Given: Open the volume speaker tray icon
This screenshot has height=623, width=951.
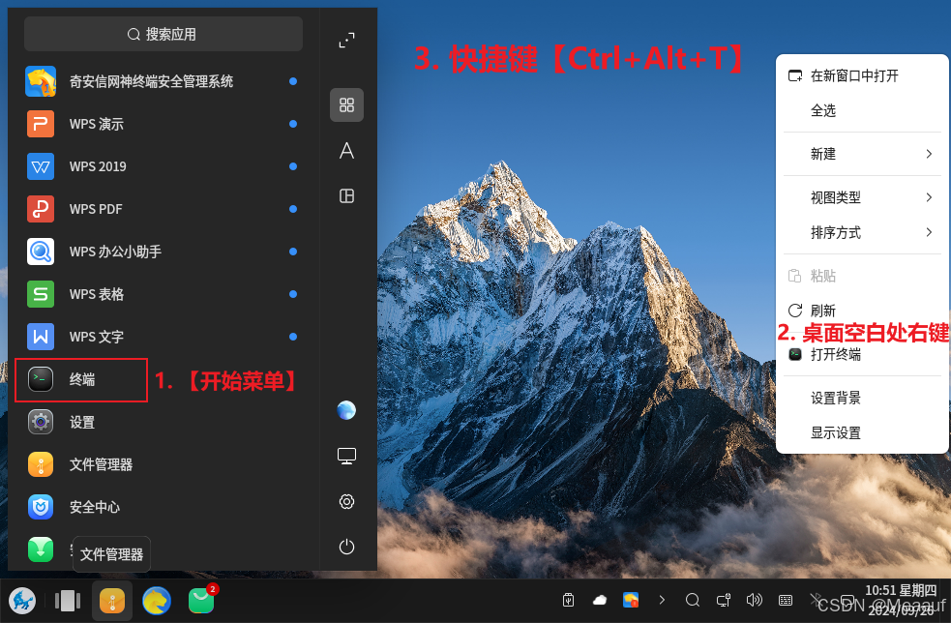Looking at the screenshot, I should [x=755, y=600].
